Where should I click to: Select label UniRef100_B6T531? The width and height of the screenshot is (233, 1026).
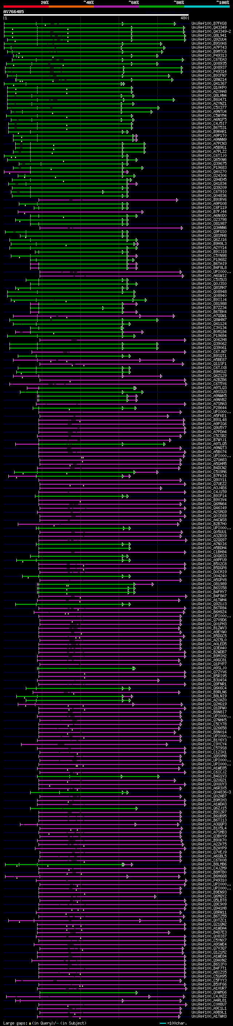(x=209, y=127)
